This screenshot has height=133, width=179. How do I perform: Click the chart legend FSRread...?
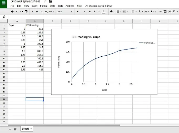click(147, 43)
